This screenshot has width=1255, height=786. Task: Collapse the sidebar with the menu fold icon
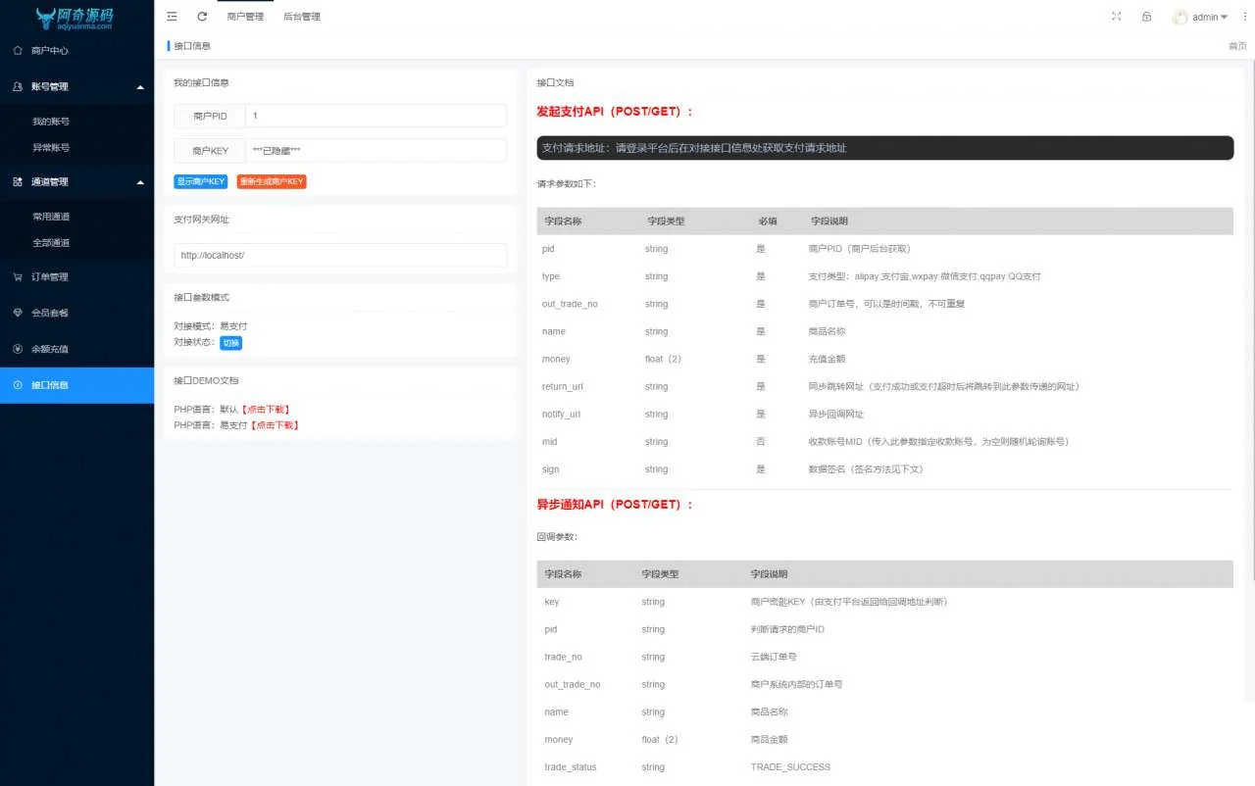173,17
